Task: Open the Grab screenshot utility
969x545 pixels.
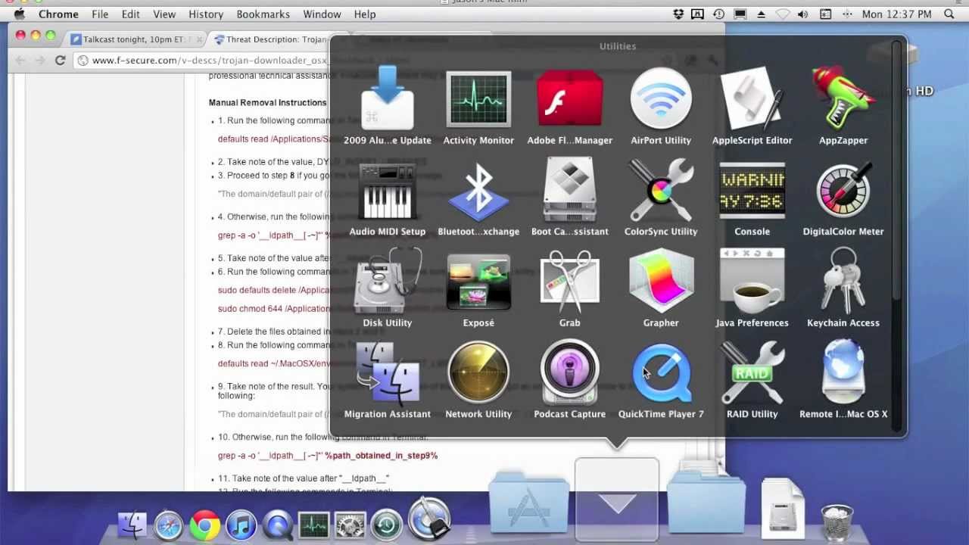Action: tap(569, 288)
